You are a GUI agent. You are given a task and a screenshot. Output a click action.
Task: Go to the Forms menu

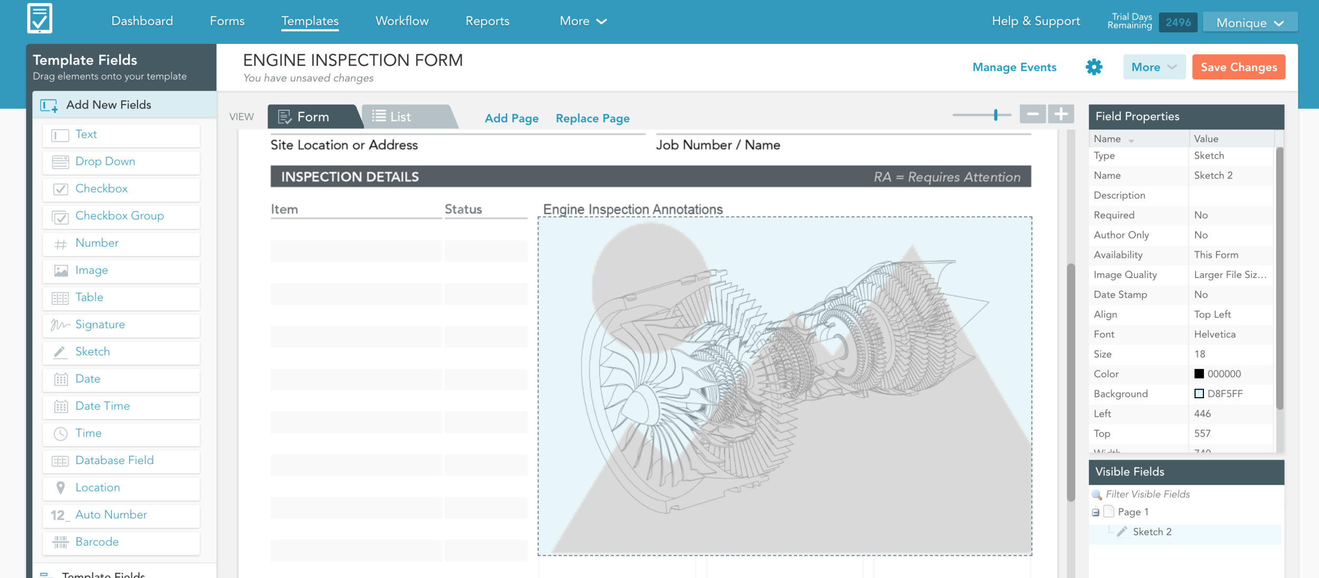pos(227,21)
